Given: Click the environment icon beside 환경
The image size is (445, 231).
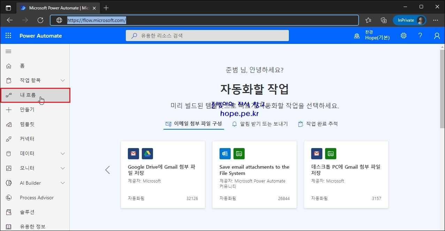Looking at the screenshot, I should [x=357, y=36].
